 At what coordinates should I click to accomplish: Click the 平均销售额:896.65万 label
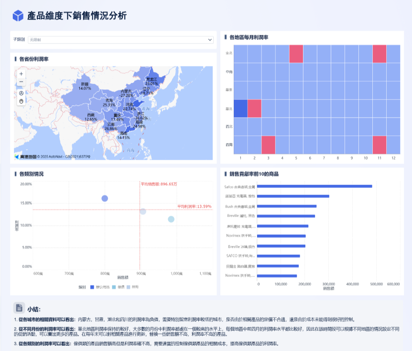[159, 184]
